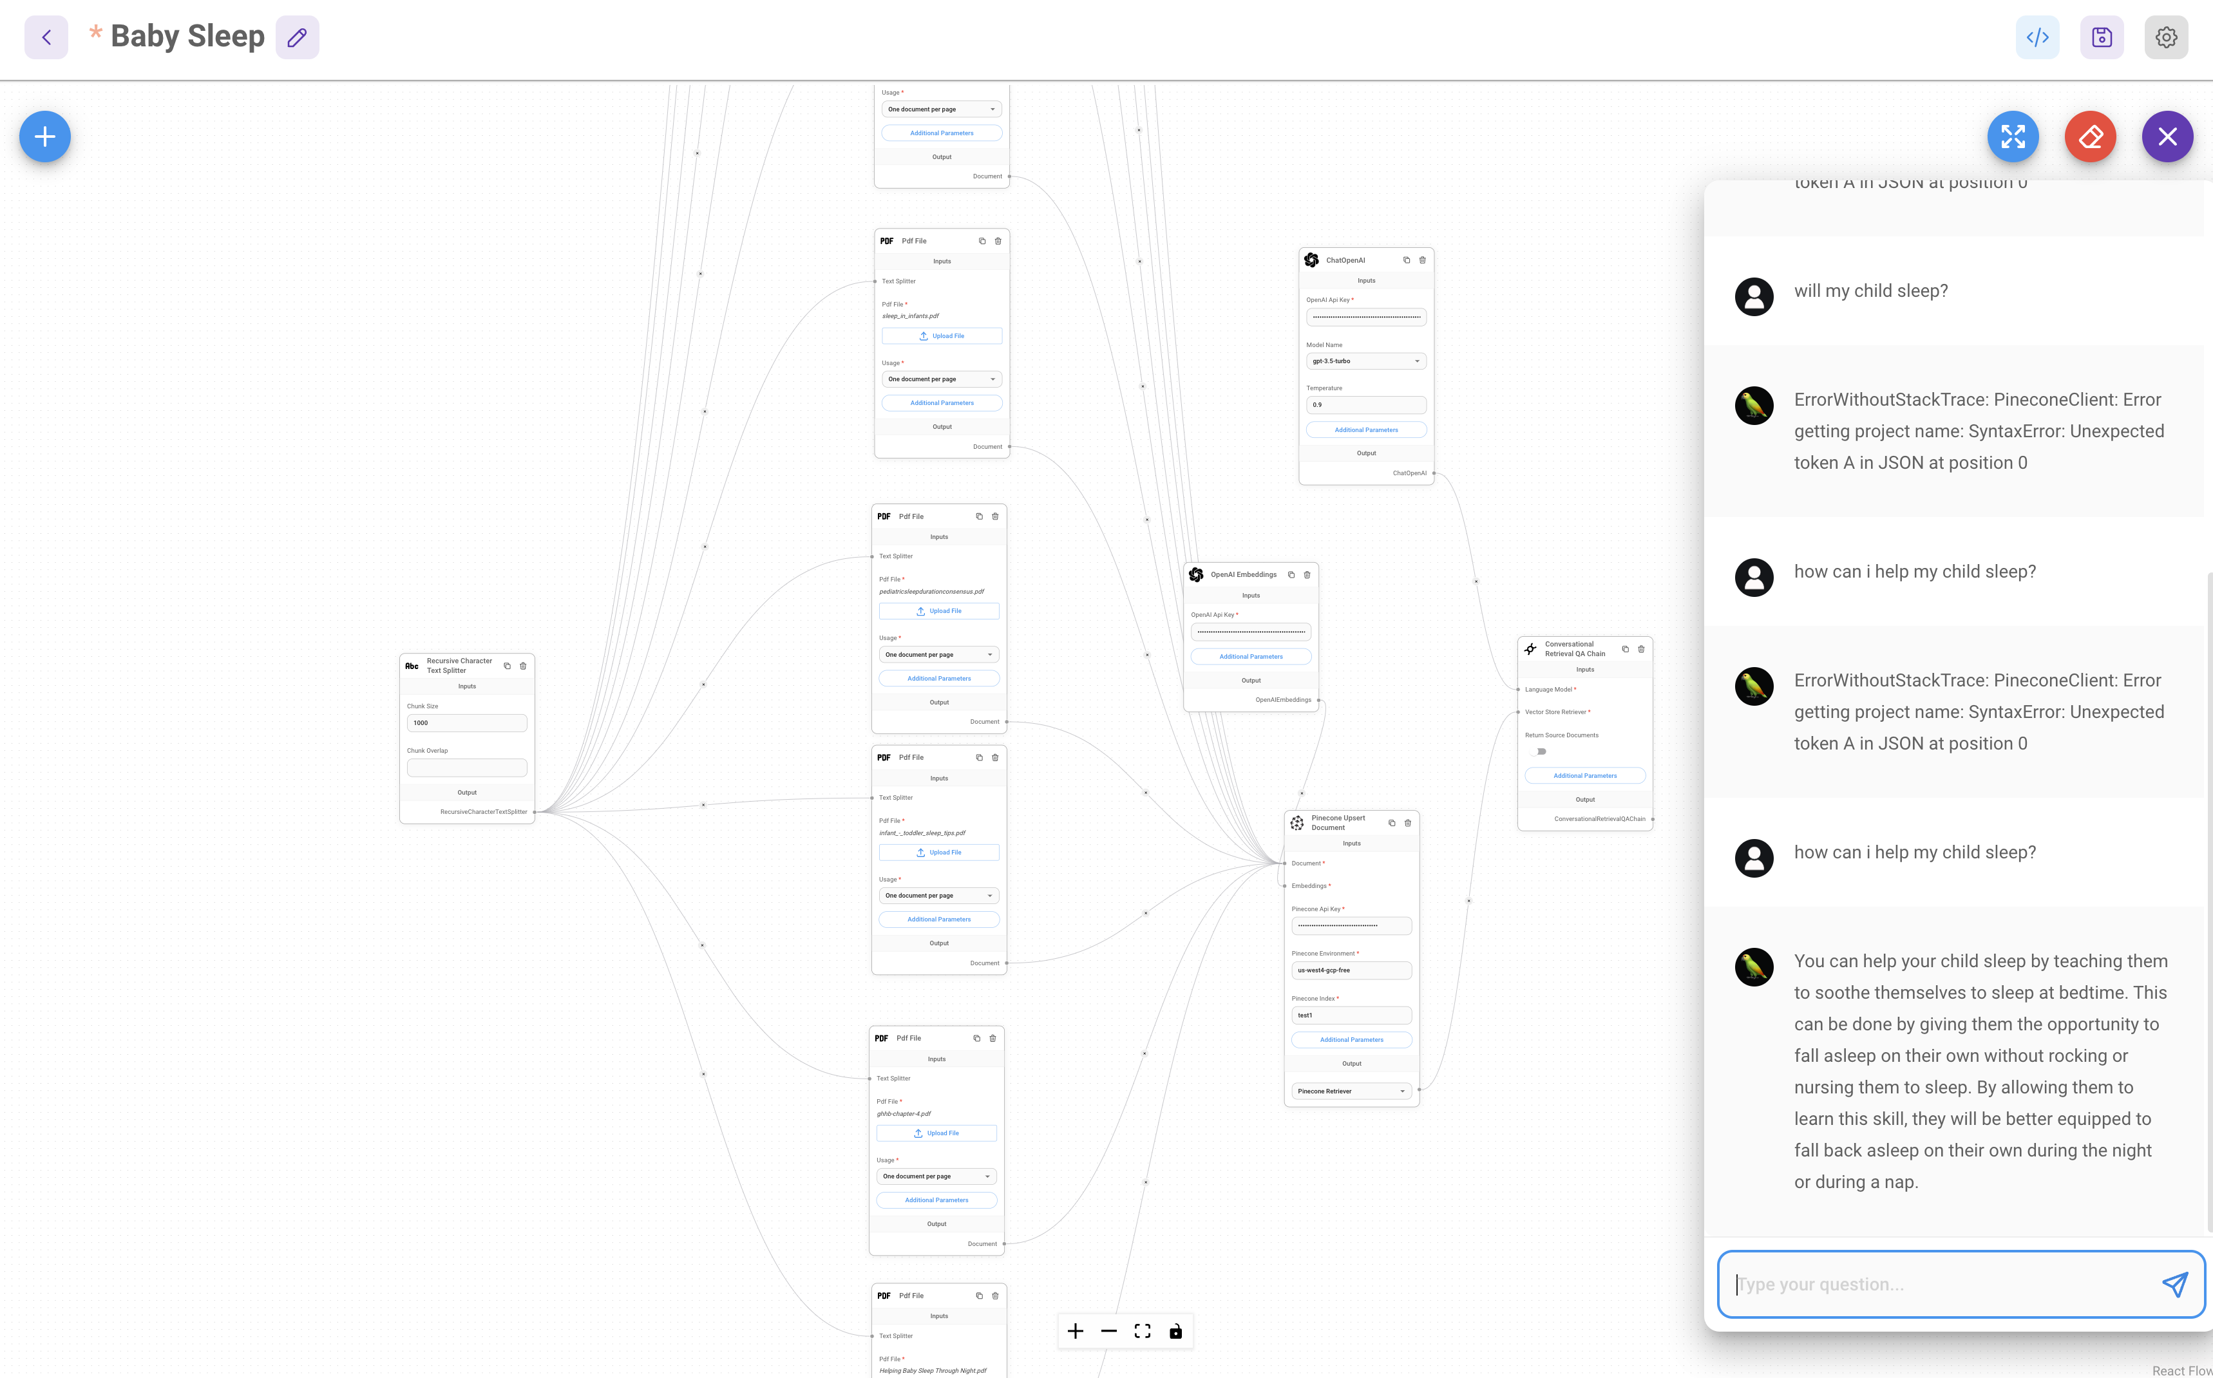This screenshot has width=2213, height=1378.
Task: Edit flow name with the pencil icon
Action: coord(297,37)
